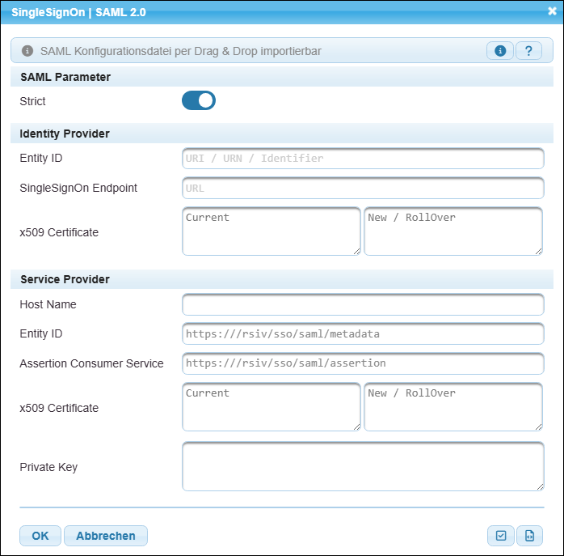This screenshot has height=556, width=564.
Task: Click the Private Key text area
Action: tap(363, 466)
